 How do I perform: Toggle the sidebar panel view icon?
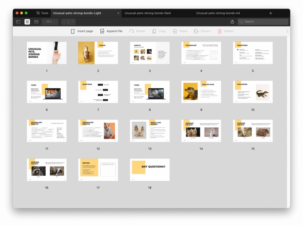18,22
